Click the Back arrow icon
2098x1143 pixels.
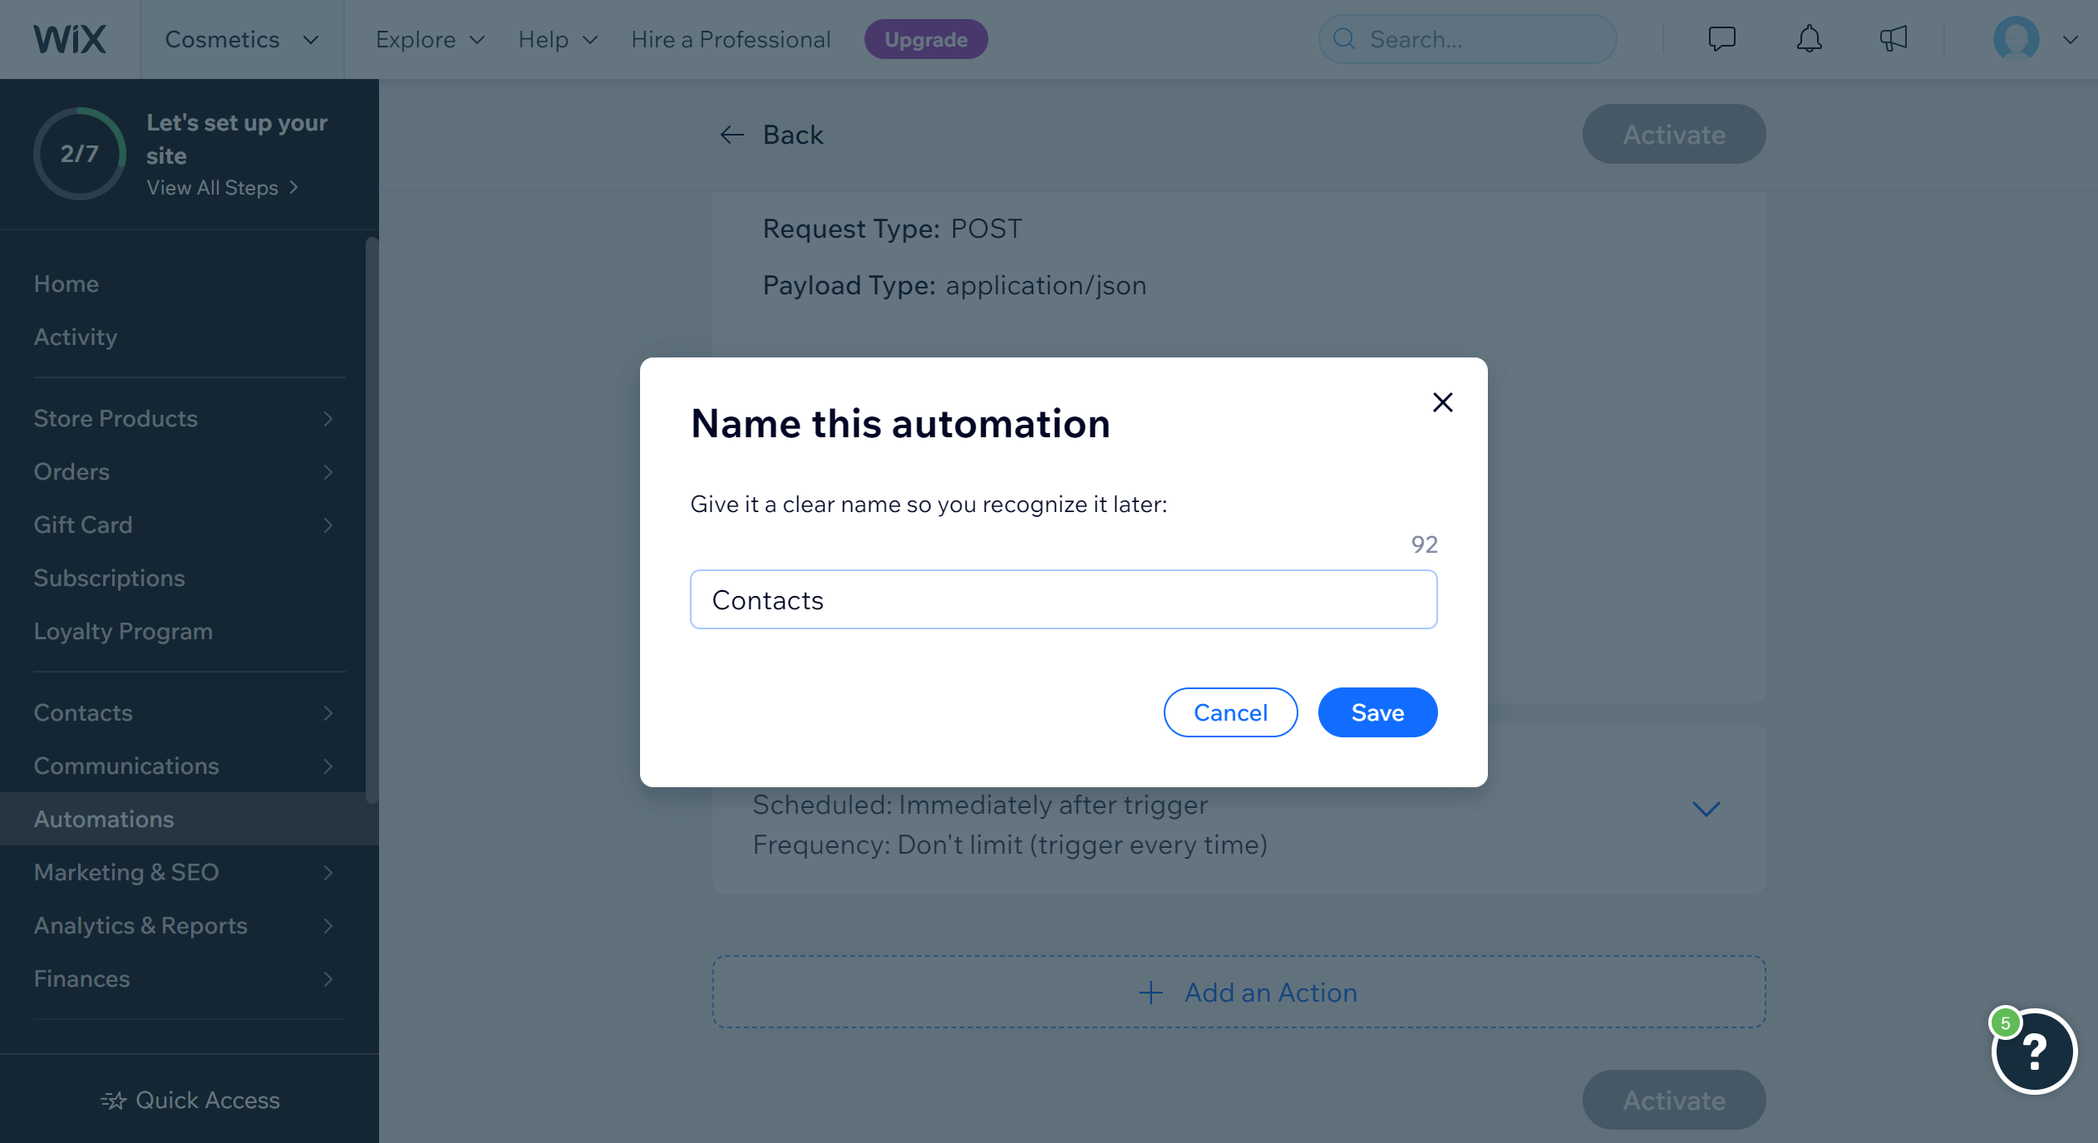(731, 135)
